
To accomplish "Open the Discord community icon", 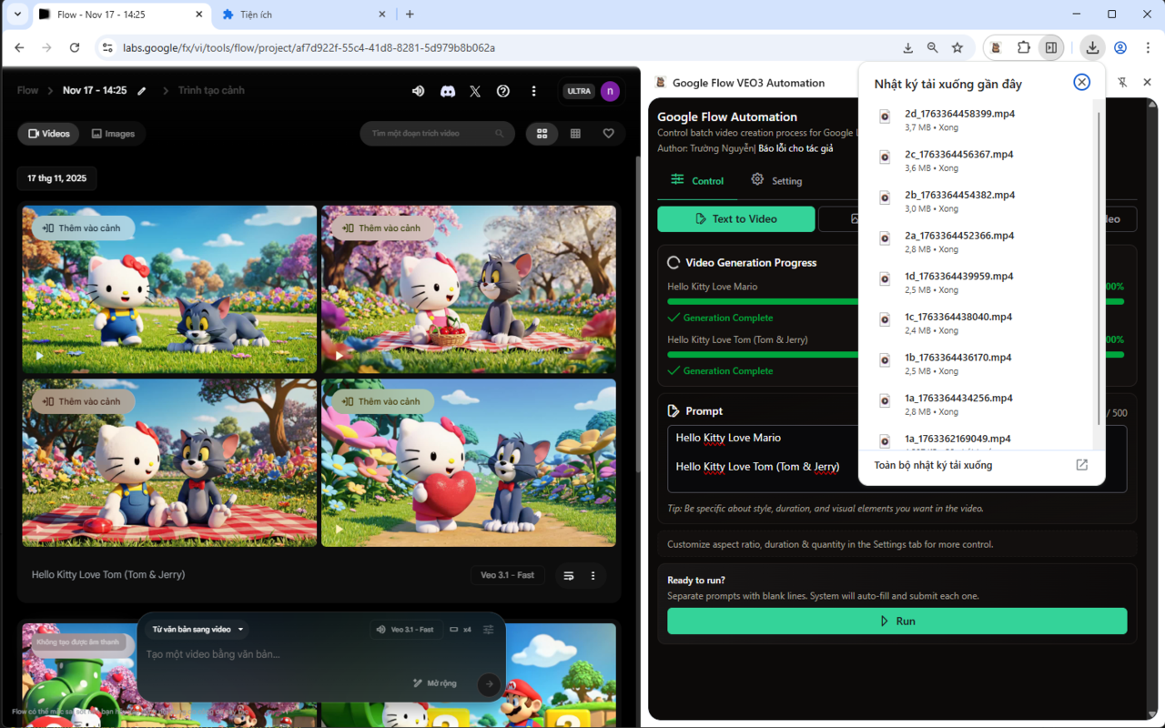I will (x=447, y=91).
